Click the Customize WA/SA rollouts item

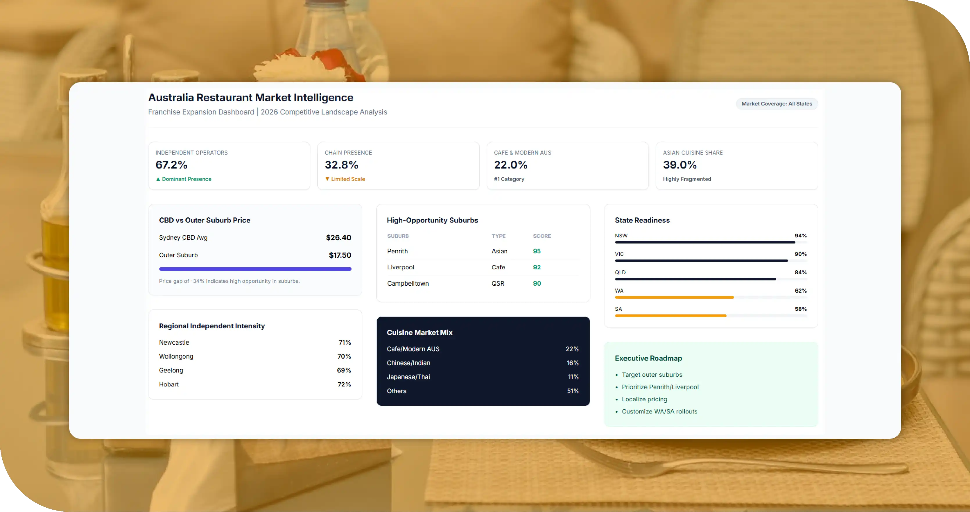coord(659,411)
